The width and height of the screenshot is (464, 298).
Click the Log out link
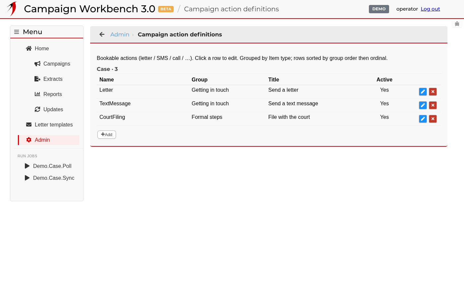430,9
